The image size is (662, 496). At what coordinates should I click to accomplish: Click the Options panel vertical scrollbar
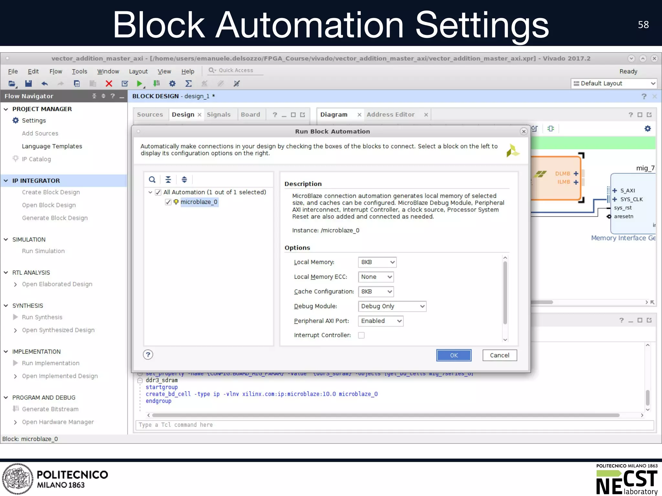tap(505, 293)
